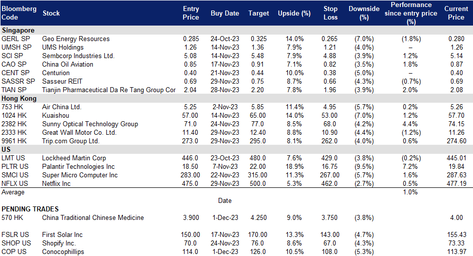Click the 'Conocophillips' stock cell
The width and height of the screenshot is (473, 256).
pos(63,251)
